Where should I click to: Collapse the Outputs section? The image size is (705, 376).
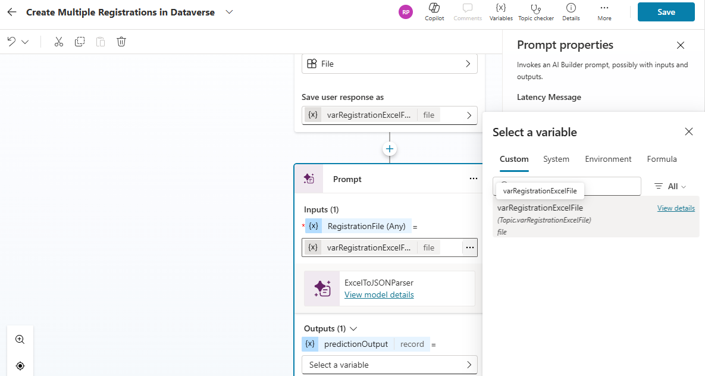click(353, 328)
